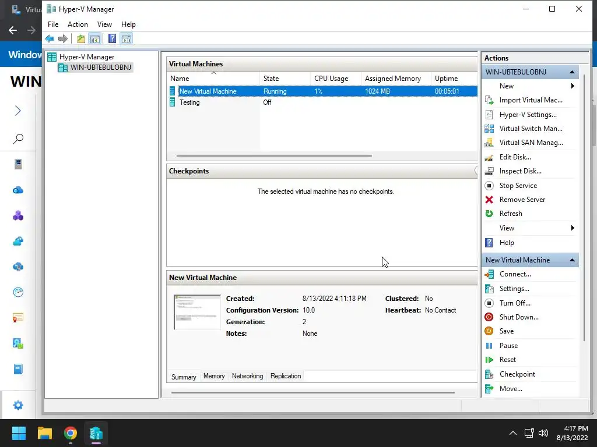Sort by the Name column header
Image resolution: width=597 pixels, height=447 pixels.
click(213, 79)
